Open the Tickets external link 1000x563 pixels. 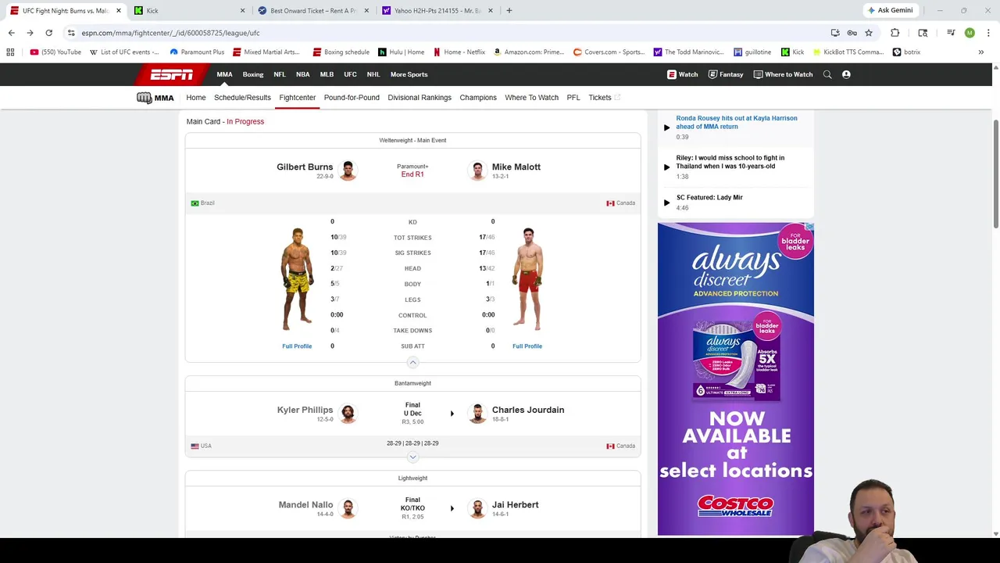pos(604,98)
